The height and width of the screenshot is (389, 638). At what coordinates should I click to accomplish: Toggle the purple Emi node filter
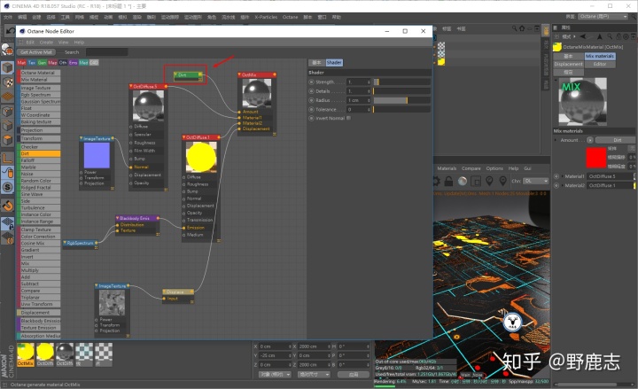pos(73,63)
